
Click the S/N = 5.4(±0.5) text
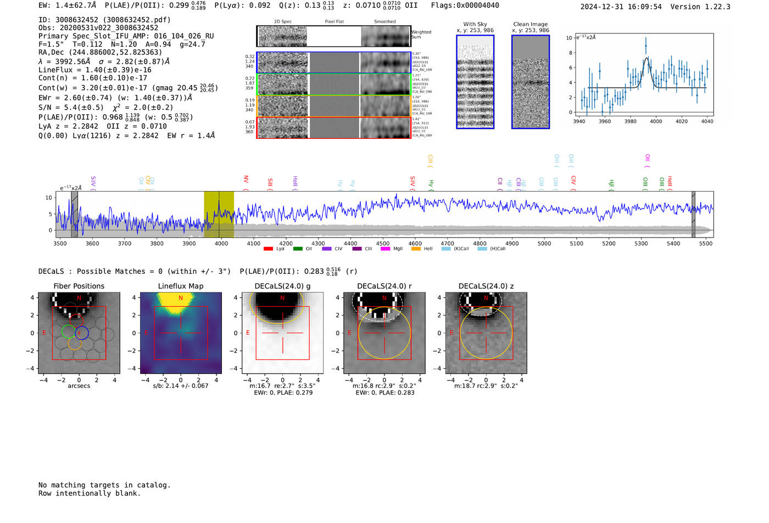71,108
